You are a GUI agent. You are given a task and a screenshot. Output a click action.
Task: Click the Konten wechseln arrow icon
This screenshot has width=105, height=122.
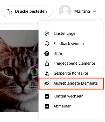[47, 96]
